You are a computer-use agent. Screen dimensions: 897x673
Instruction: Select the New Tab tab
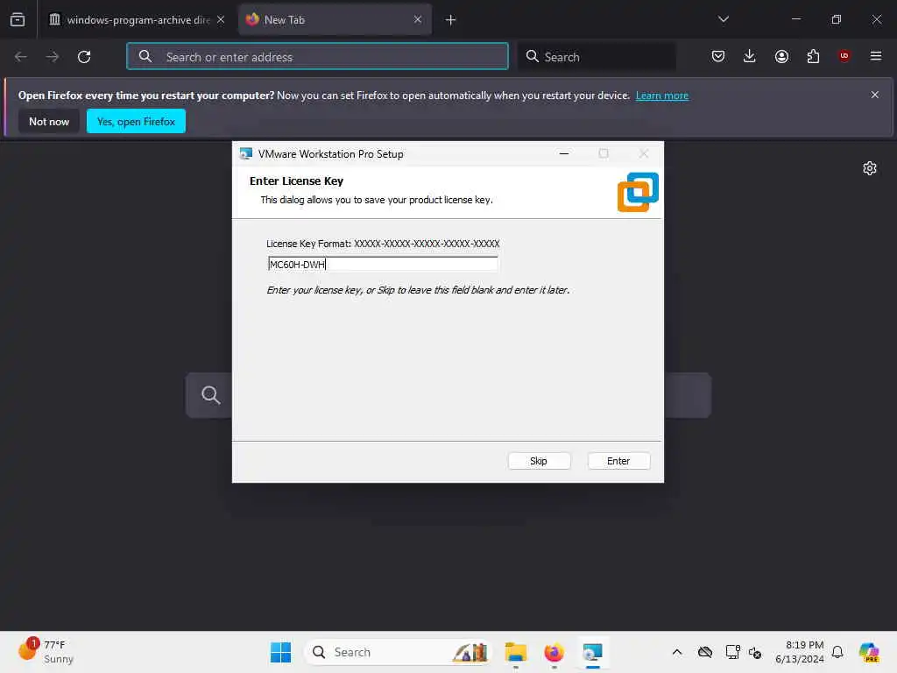pyautogui.click(x=335, y=19)
